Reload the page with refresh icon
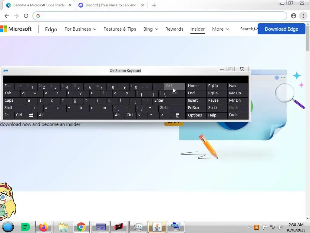 26,16
